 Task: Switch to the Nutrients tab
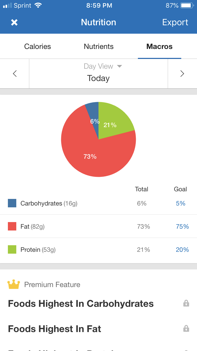point(99,46)
